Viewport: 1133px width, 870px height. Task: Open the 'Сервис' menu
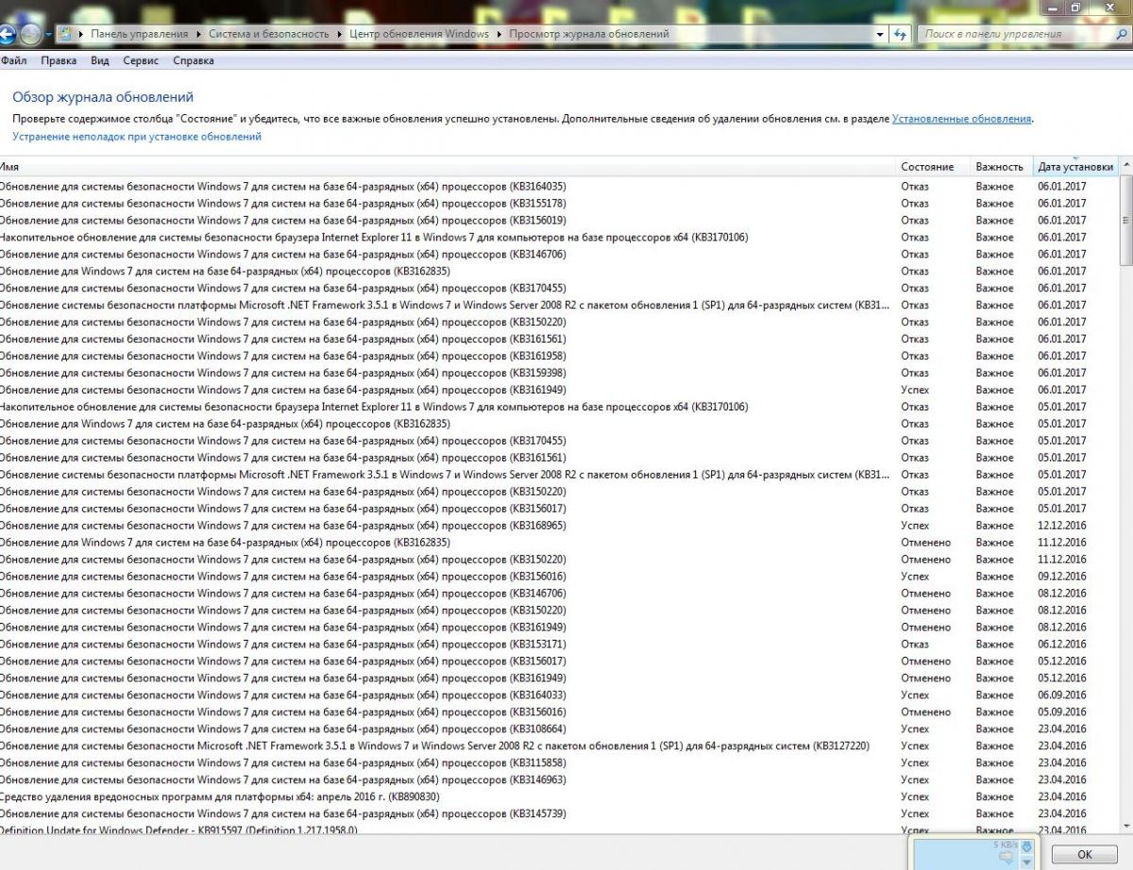pos(141,60)
